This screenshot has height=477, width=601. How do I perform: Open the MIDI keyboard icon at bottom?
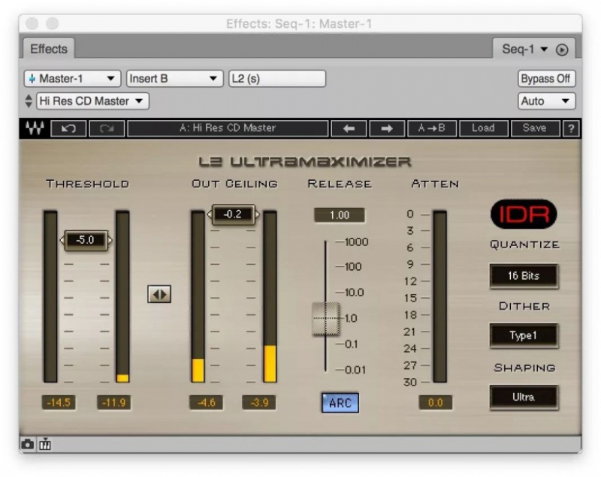tap(45, 444)
